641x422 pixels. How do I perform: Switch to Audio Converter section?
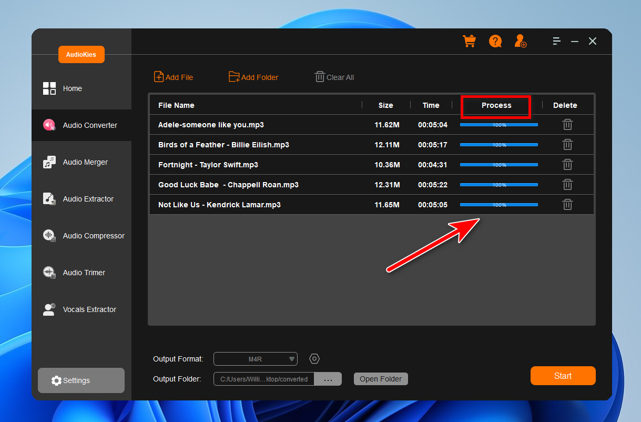tap(82, 125)
